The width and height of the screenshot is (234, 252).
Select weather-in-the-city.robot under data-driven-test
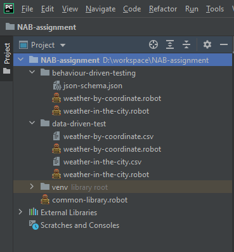click(x=106, y=175)
